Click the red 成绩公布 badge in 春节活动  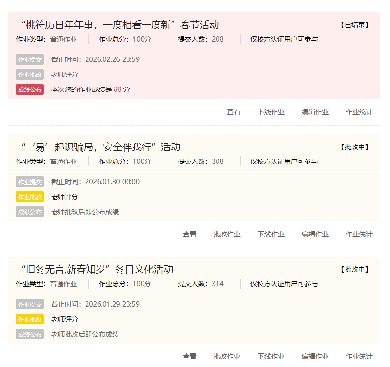pos(30,89)
